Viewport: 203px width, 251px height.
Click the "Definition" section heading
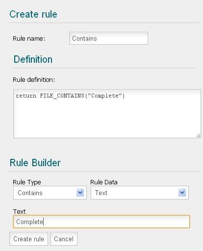click(33, 59)
